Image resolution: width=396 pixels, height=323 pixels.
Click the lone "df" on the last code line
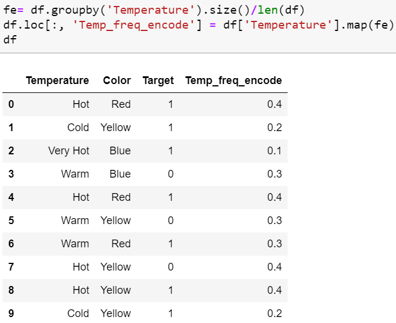point(10,40)
